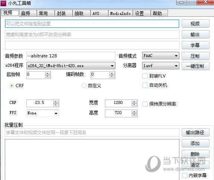
Task: Click the 清空 button
Action: [195, 165]
